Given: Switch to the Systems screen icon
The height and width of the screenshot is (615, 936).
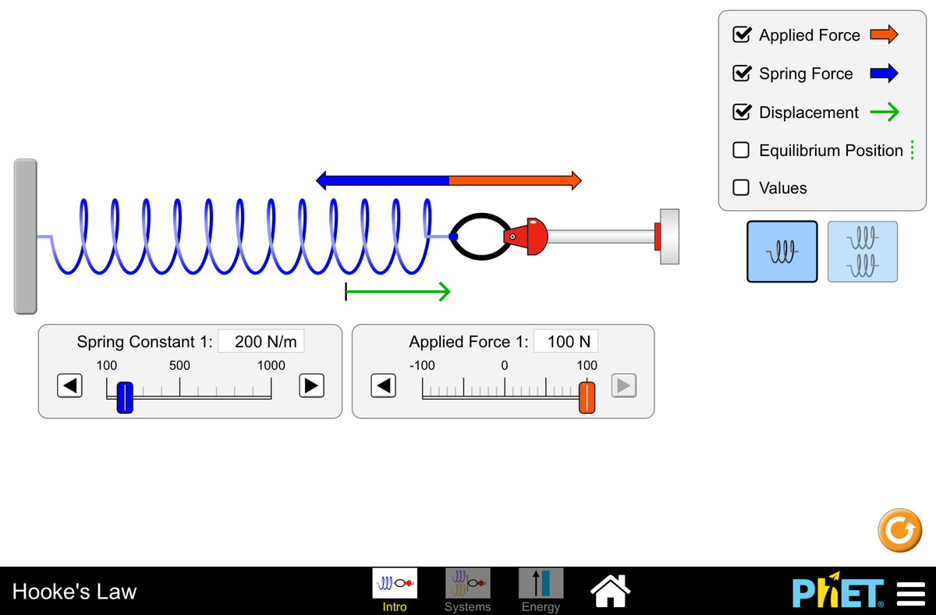Looking at the screenshot, I should pyautogui.click(x=467, y=582).
